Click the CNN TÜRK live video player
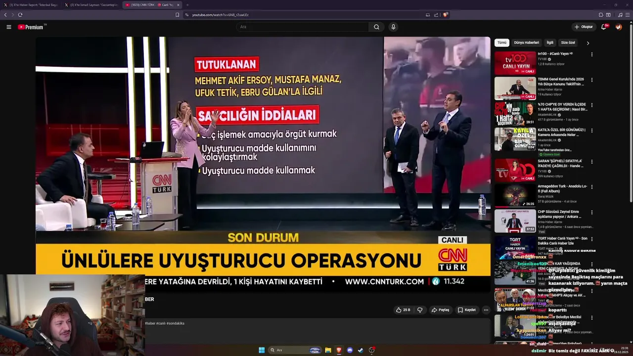This screenshot has width=633, height=356. [263, 164]
